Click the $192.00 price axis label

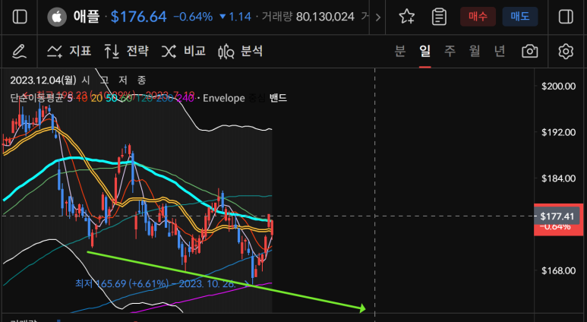click(559, 132)
